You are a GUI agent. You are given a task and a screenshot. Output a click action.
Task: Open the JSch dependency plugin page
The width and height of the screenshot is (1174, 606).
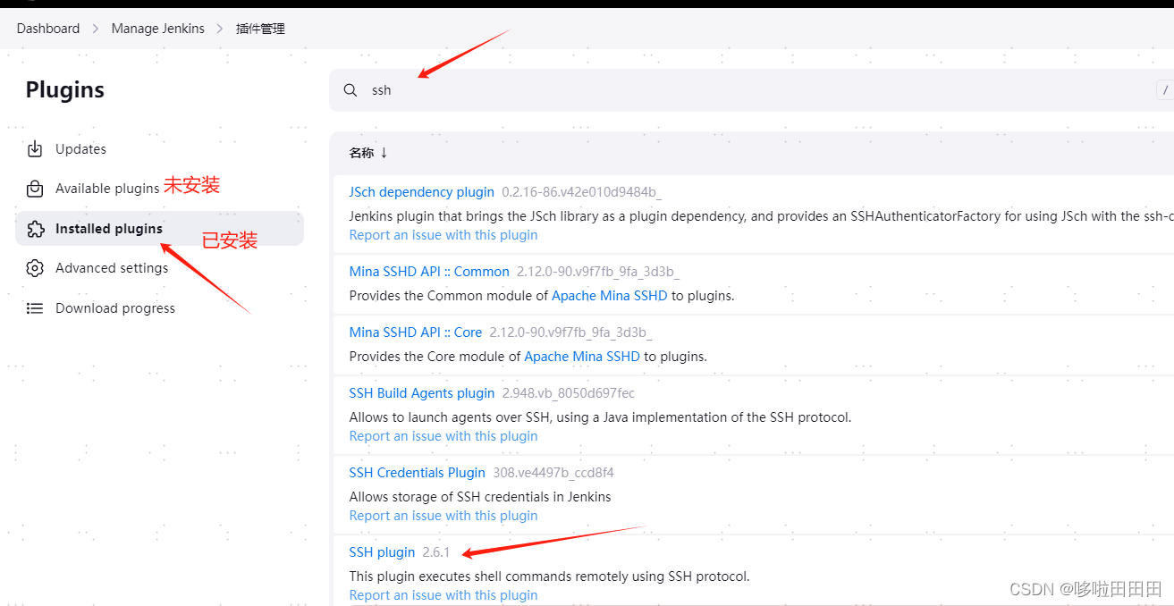(421, 191)
